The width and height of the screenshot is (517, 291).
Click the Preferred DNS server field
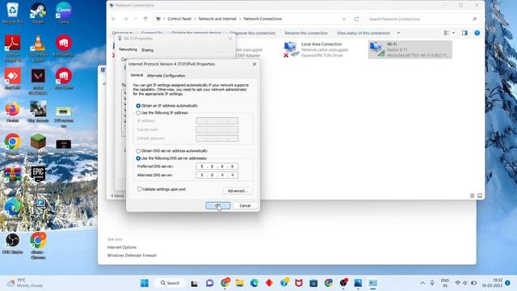[217, 167]
